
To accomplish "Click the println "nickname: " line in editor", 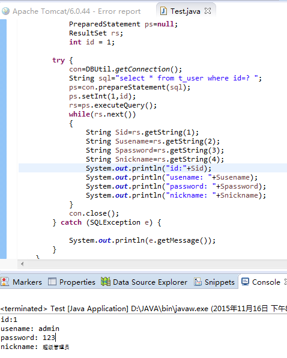I will (176, 195).
